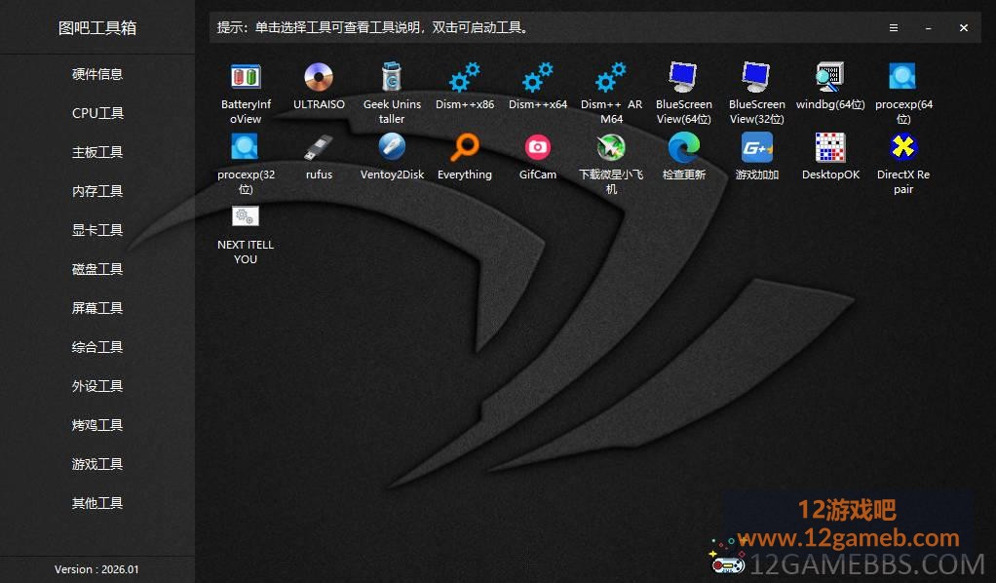996x583 pixels.
Task: Open the 显卡工具 category
Action: click(97, 230)
